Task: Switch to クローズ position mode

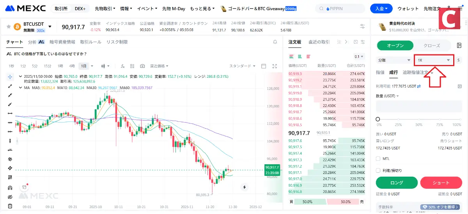Action: click(432, 46)
